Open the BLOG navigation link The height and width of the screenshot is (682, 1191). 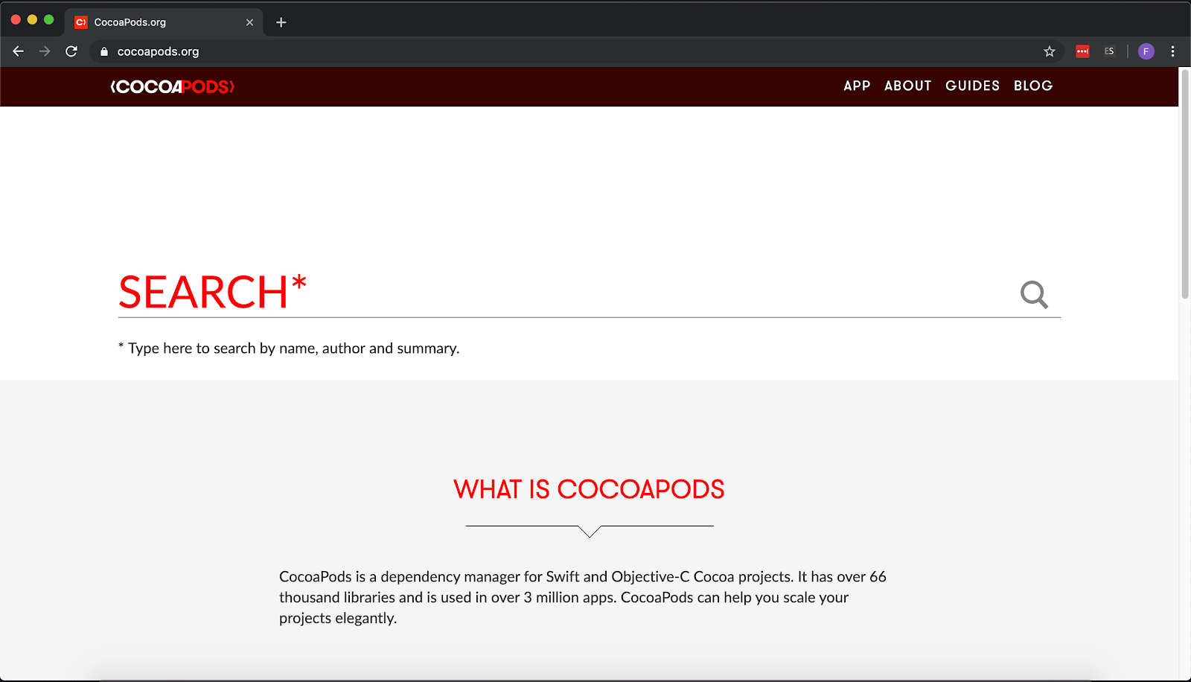[1033, 86]
